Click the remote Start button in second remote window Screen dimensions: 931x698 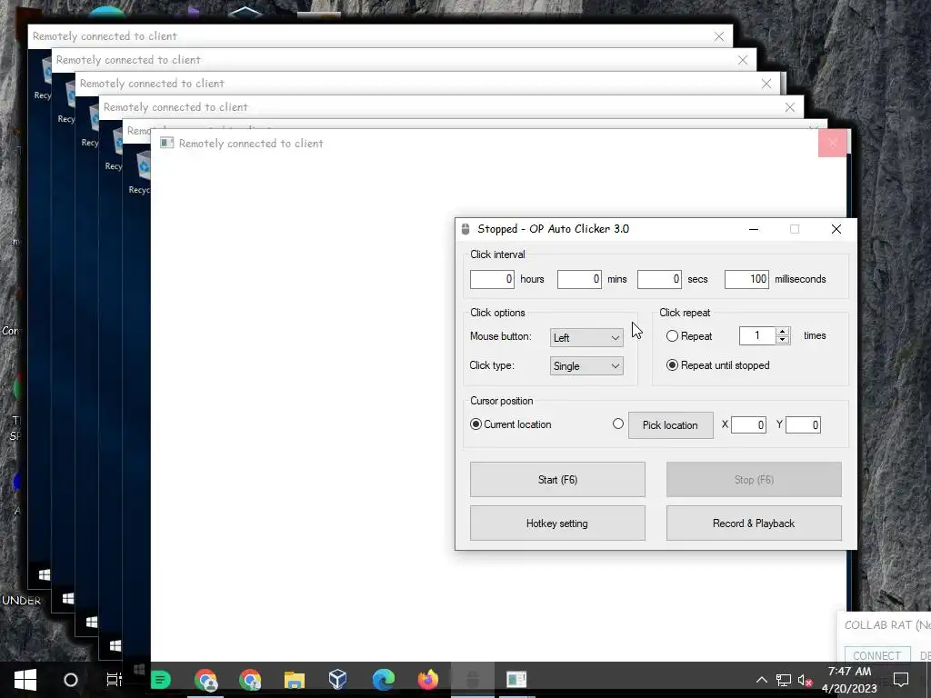coord(68,598)
